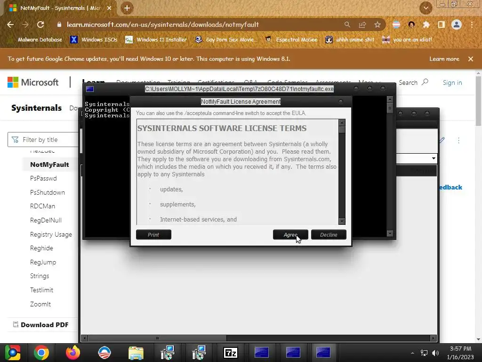Open Chrome from the taskbar
This screenshot has height=362, width=482.
[41, 353]
